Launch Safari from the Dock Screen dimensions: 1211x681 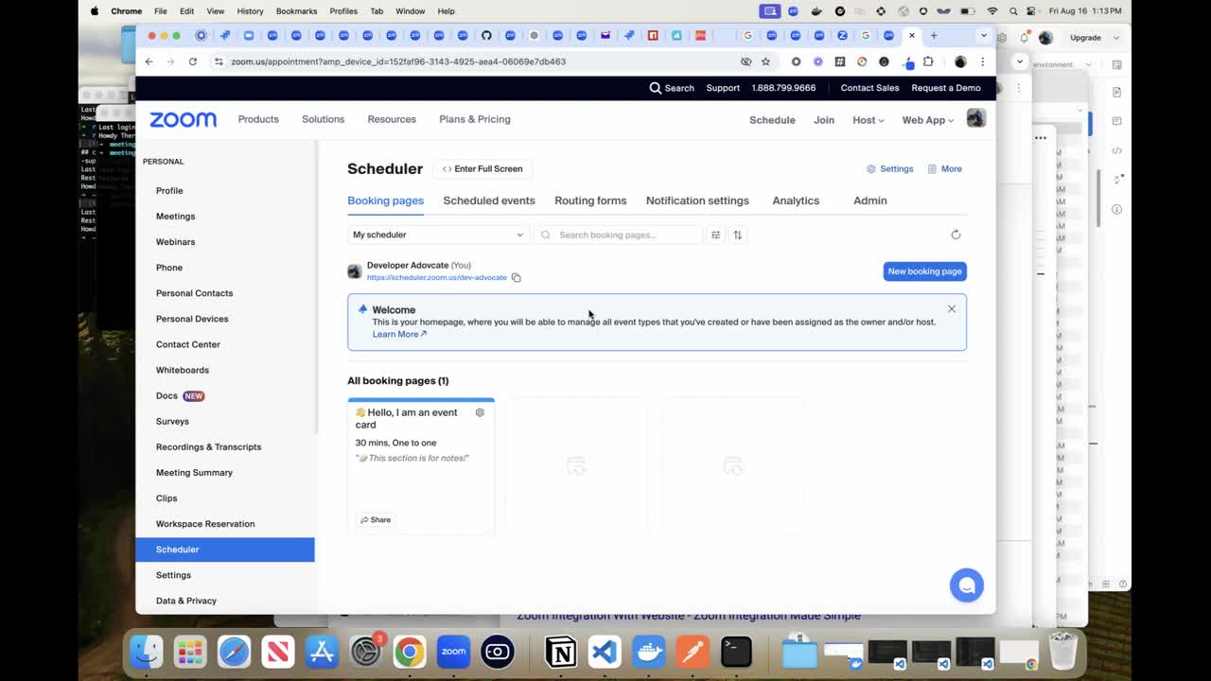tap(235, 652)
